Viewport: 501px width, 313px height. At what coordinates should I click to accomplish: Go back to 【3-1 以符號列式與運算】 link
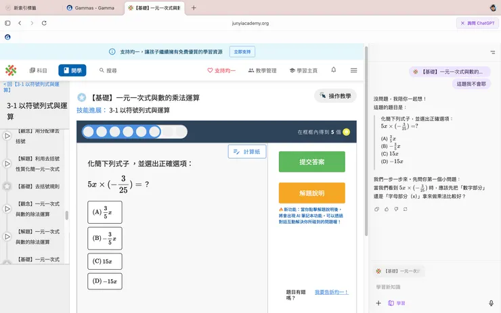tap(31, 87)
